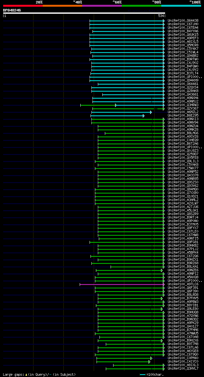The height and width of the screenshot is (377, 204).
Task: Select the UniRef100_Q3HRW3 label
Action: point(183,105)
